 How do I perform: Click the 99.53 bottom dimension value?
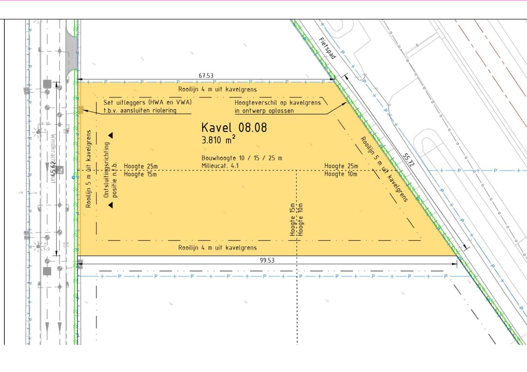tap(267, 260)
